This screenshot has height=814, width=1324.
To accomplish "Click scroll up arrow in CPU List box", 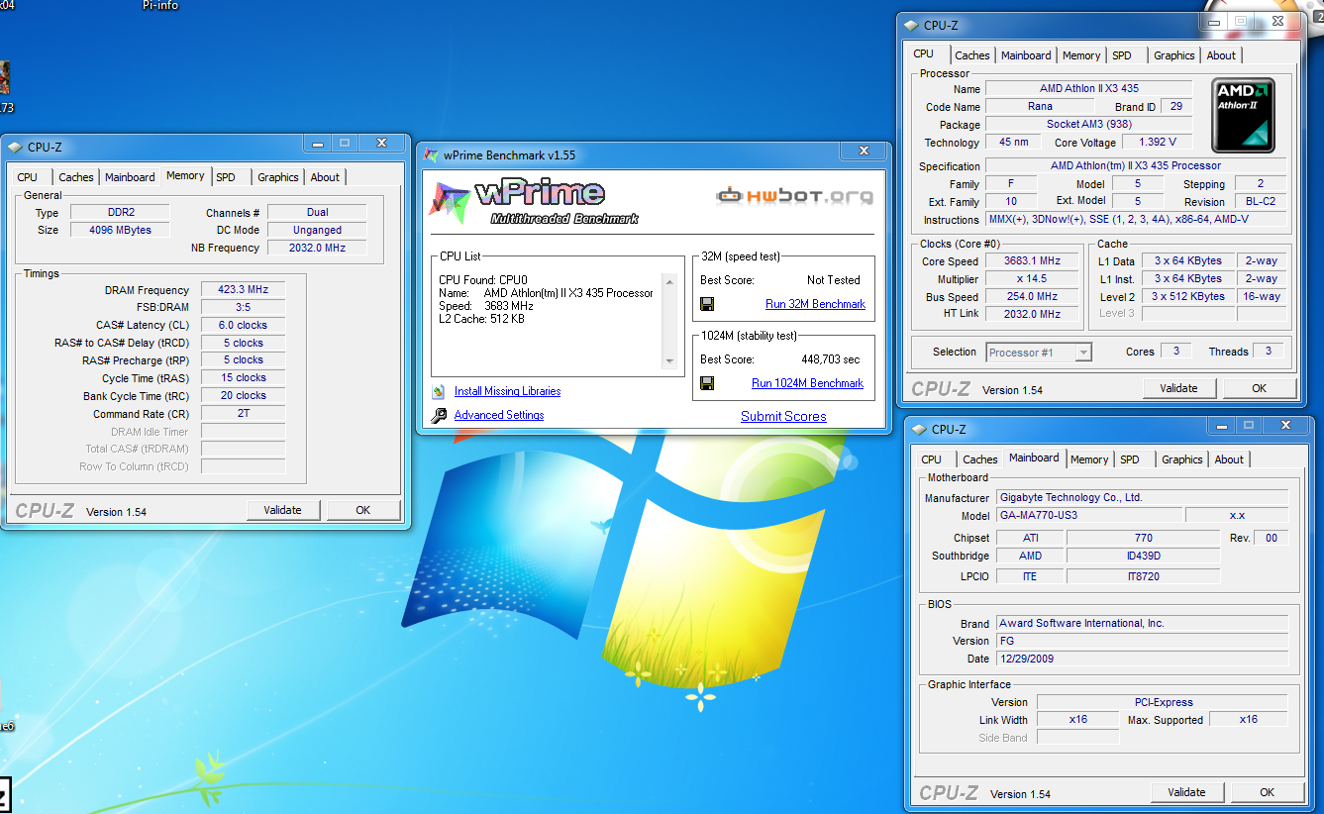I will 670,282.
